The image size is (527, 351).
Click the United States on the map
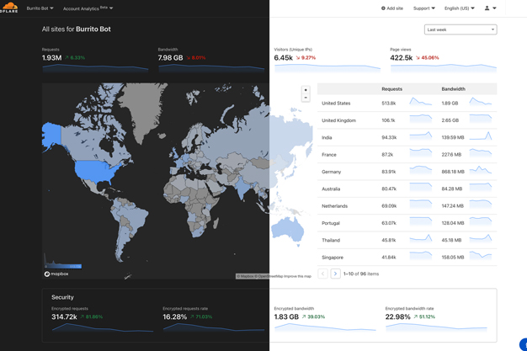tap(96, 171)
